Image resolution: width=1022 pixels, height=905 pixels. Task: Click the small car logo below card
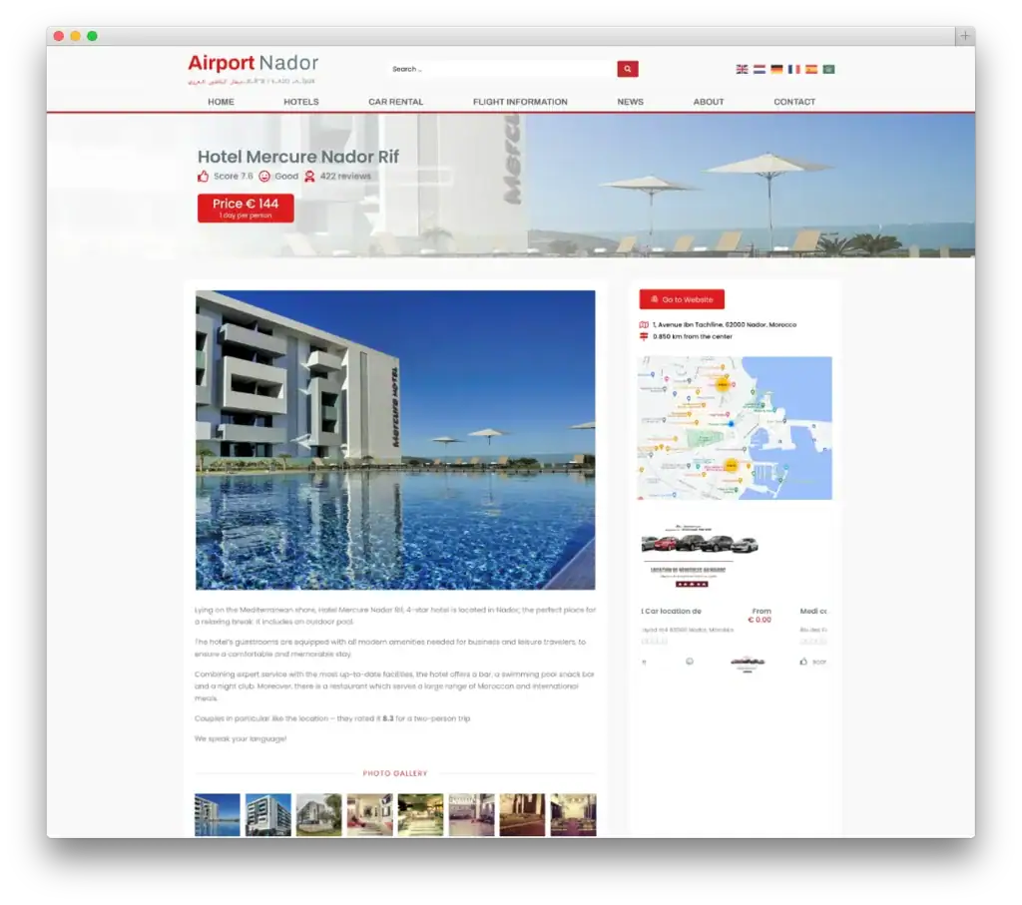click(747, 664)
